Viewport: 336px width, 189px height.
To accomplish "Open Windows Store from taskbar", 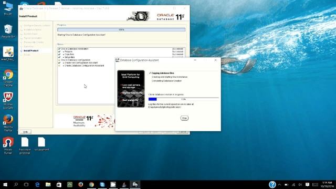I will pos(59,184).
